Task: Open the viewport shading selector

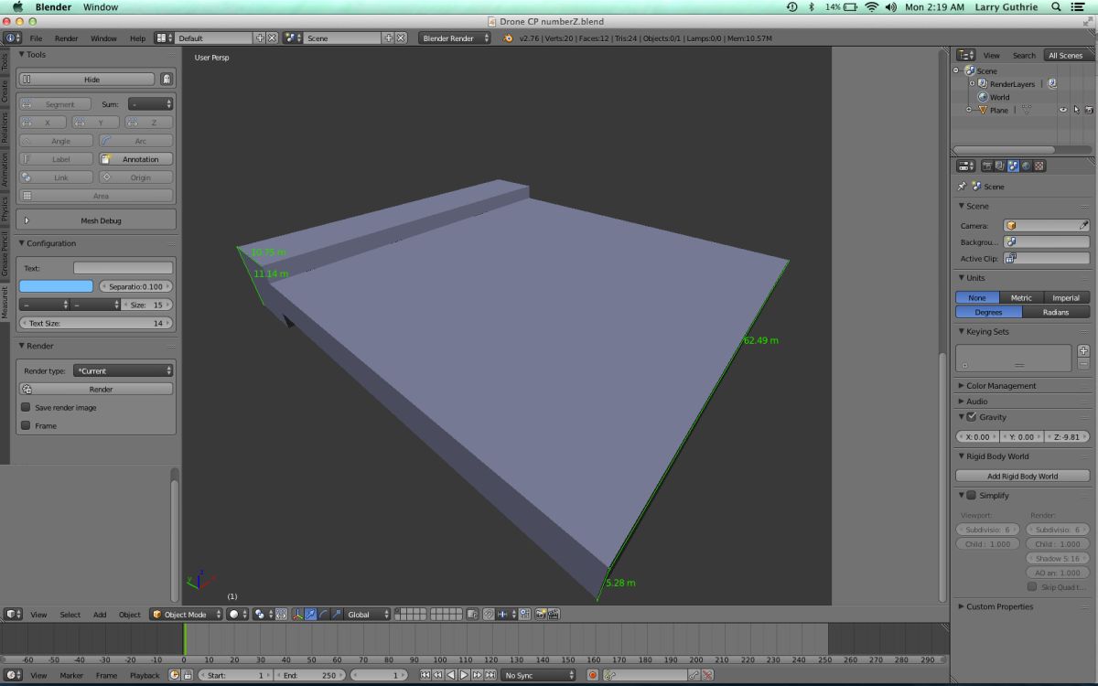Action: click(x=238, y=615)
